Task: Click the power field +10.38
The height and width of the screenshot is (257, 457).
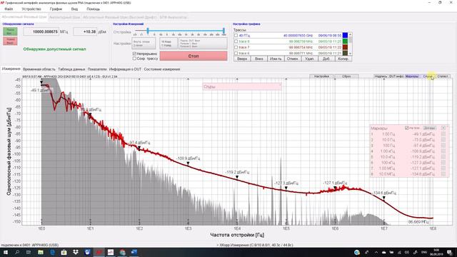Action: click(x=85, y=31)
